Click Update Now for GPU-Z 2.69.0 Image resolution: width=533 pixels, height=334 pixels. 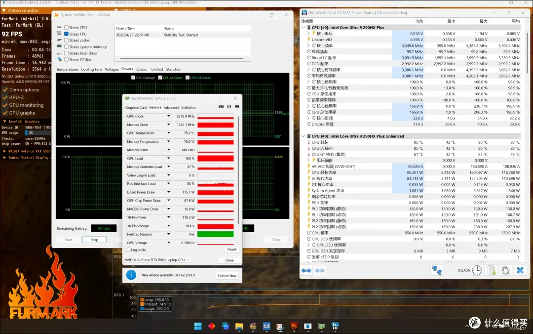pyautogui.click(x=228, y=276)
